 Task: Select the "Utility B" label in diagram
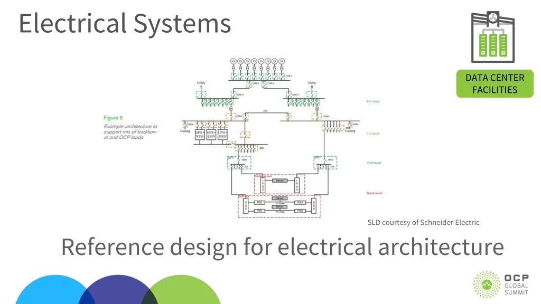pos(312,84)
